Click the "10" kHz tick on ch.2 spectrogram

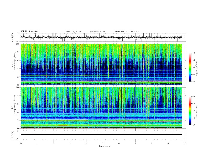[18, 87]
